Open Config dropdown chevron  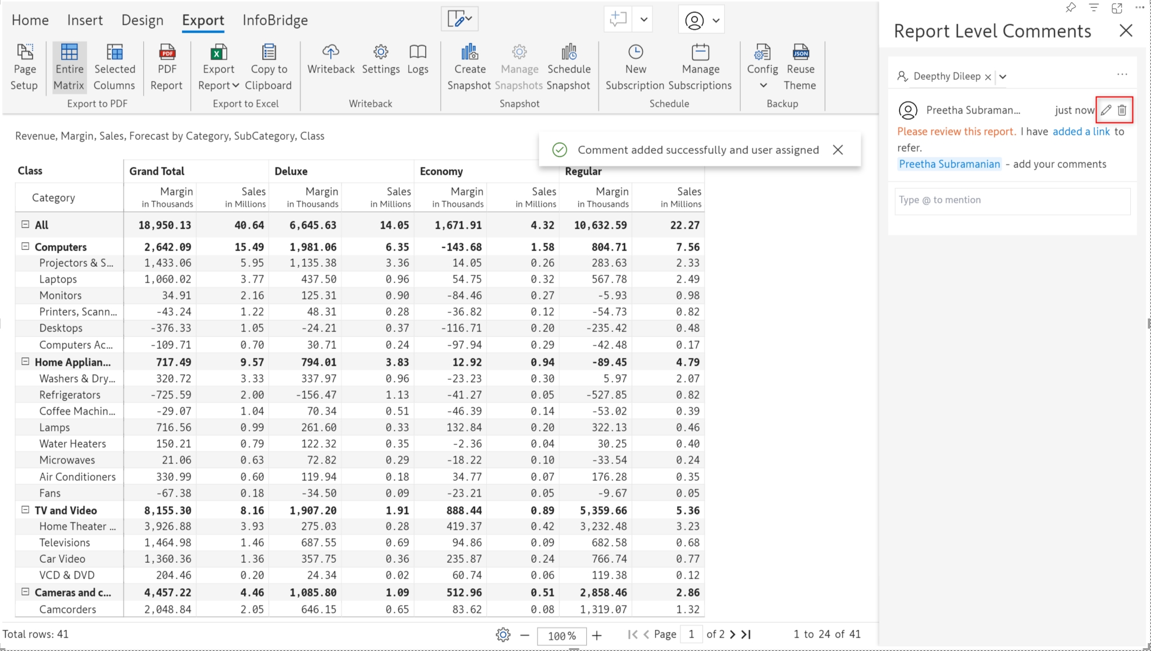pos(763,85)
